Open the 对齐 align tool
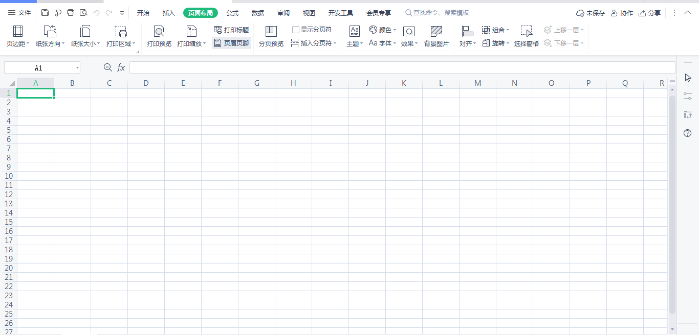 [468, 36]
